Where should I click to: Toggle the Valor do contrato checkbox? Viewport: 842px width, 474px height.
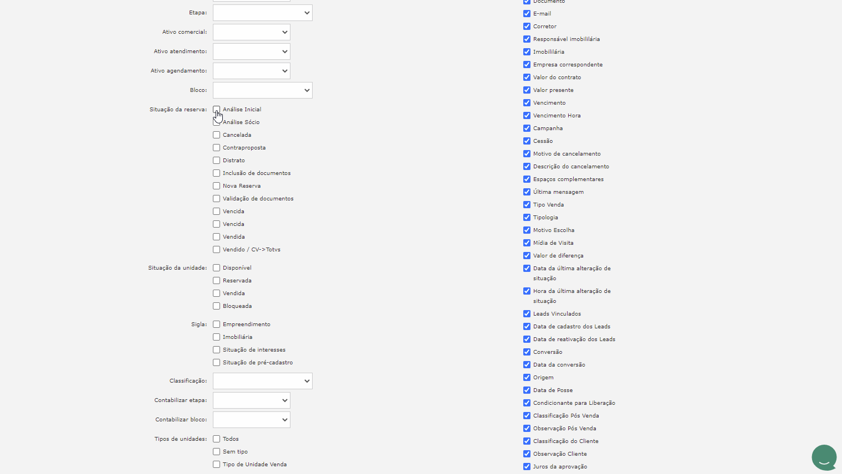[x=527, y=78]
